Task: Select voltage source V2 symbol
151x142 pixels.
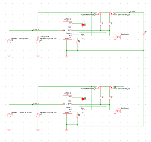Action: [x=9, y=41]
